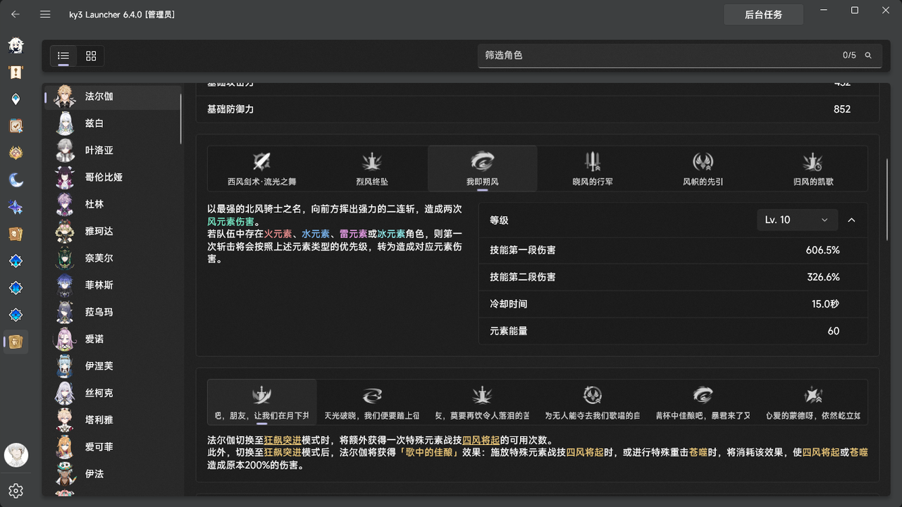The height and width of the screenshot is (507, 902).
Task: Click the highlighted sidebar book icon
Action: [16, 342]
